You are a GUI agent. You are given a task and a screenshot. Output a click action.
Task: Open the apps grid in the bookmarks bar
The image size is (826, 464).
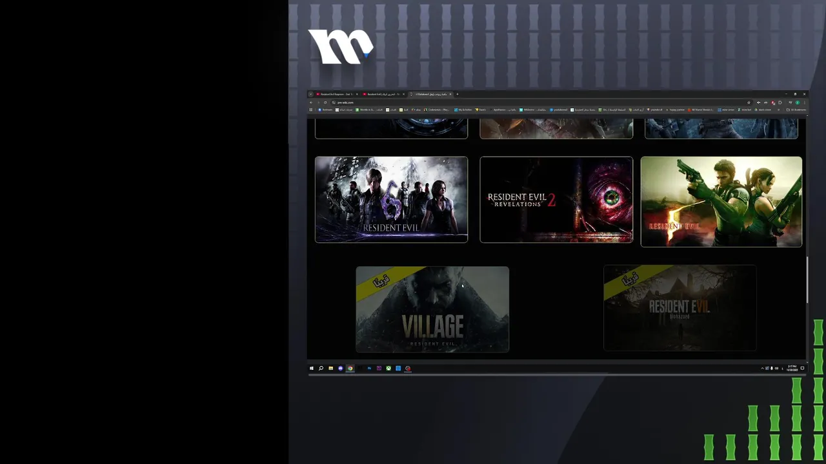point(311,110)
